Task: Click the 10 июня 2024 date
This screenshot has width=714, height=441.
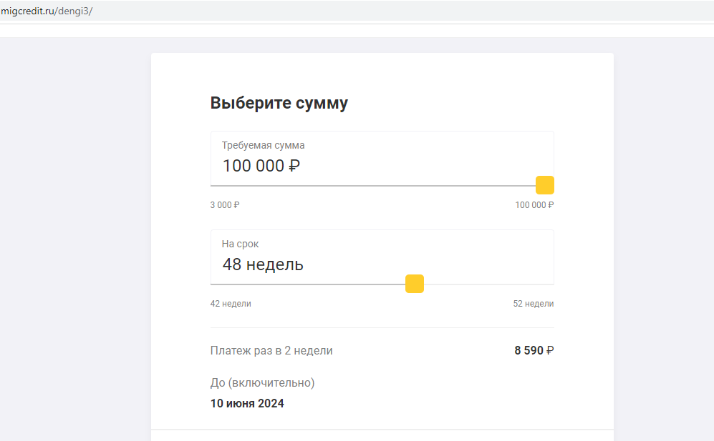Action: click(x=247, y=403)
